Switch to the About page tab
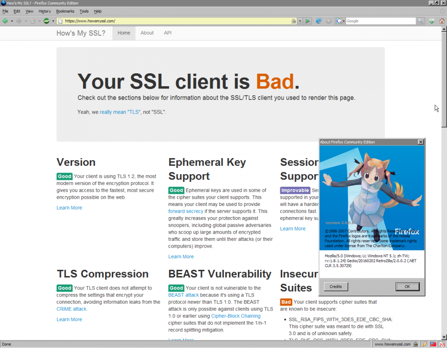Image resolution: width=447 pixels, height=348 pixels. click(147, 33)
